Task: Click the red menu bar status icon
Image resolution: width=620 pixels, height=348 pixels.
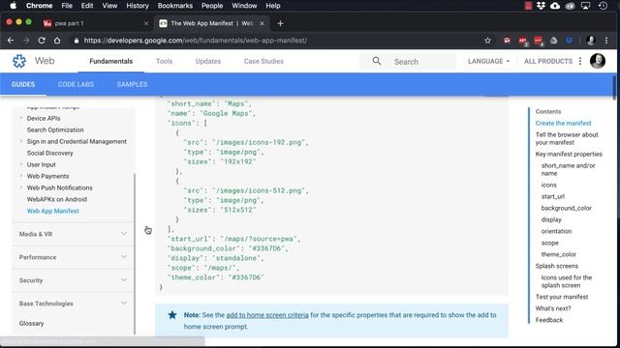Action: point(528,6)
